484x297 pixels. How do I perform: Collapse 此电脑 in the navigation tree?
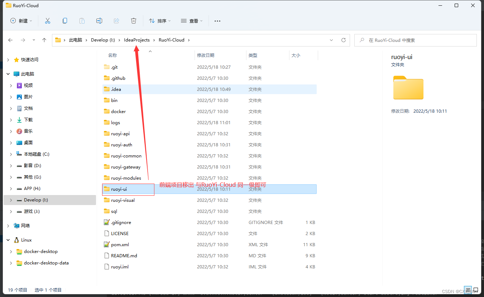point(8,74)
